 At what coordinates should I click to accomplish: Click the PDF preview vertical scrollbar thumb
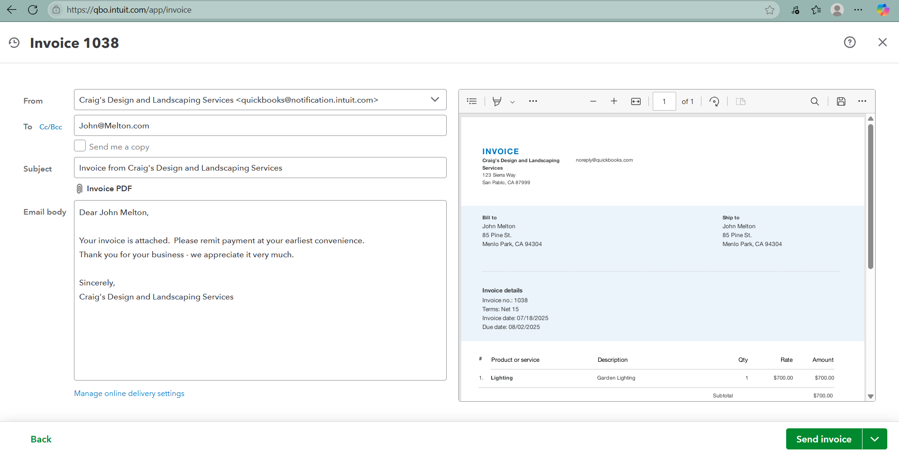pyautogui.click(x=870, y=197)
